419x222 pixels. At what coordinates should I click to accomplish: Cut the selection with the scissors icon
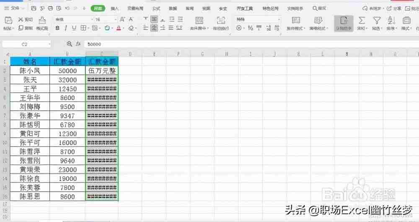pos(21,20)
